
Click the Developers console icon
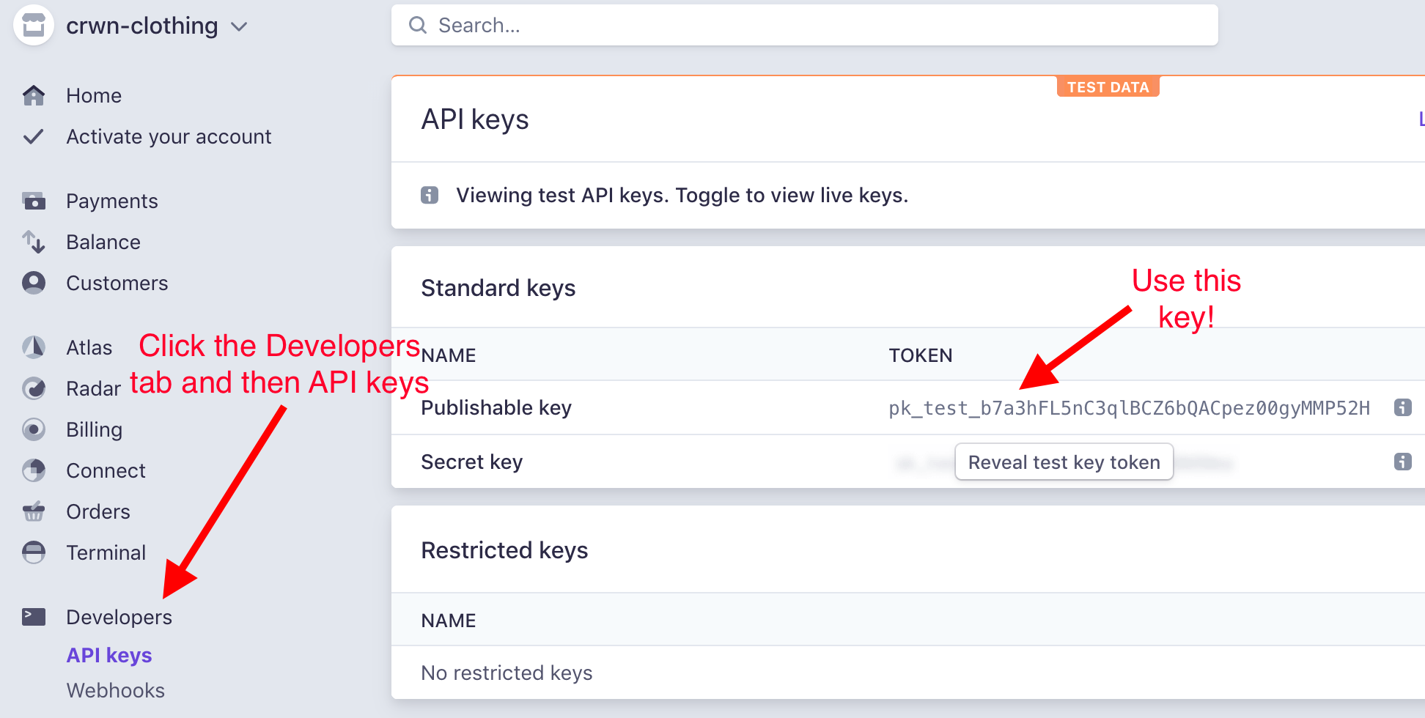(34, 617)
